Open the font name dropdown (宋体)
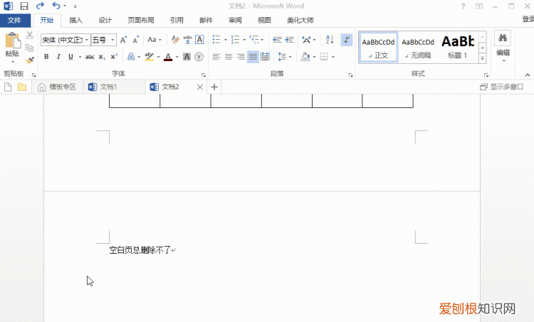 (87, 40)
